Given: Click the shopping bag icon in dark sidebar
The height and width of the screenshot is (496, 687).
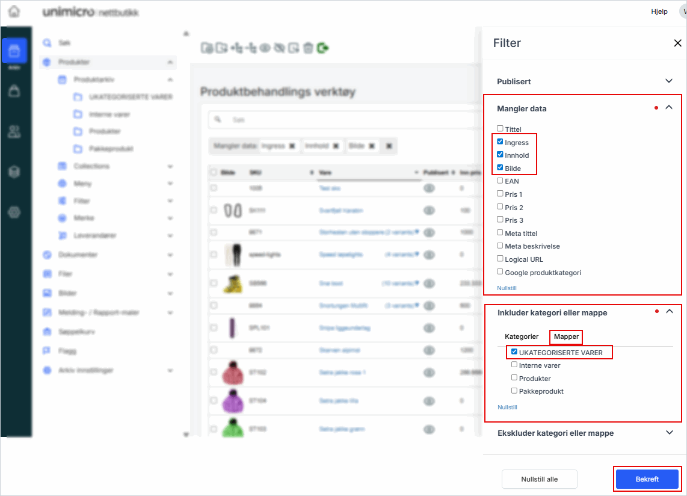Looking at the screenshot, I should (14, 91).
